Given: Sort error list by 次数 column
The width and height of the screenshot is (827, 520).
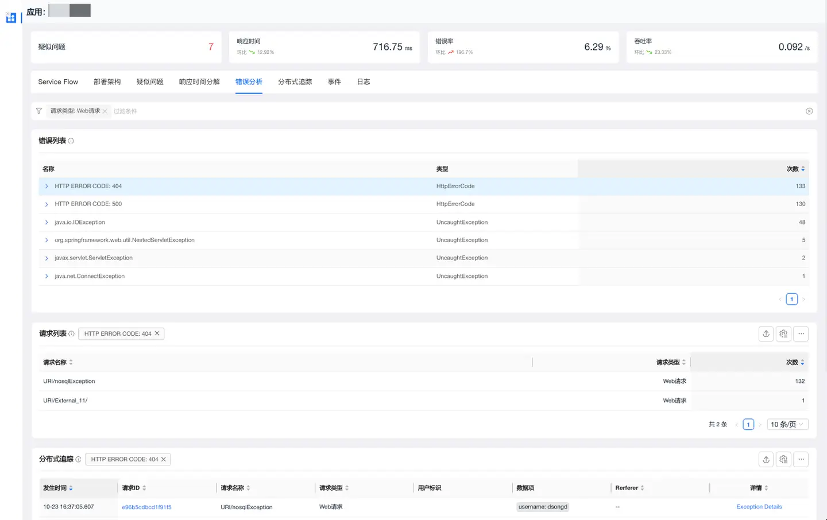Looking at the screenshot, I should coord(795,169).
